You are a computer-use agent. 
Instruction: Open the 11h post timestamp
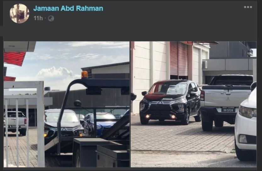pyautogui.click(x=38, y=18)
